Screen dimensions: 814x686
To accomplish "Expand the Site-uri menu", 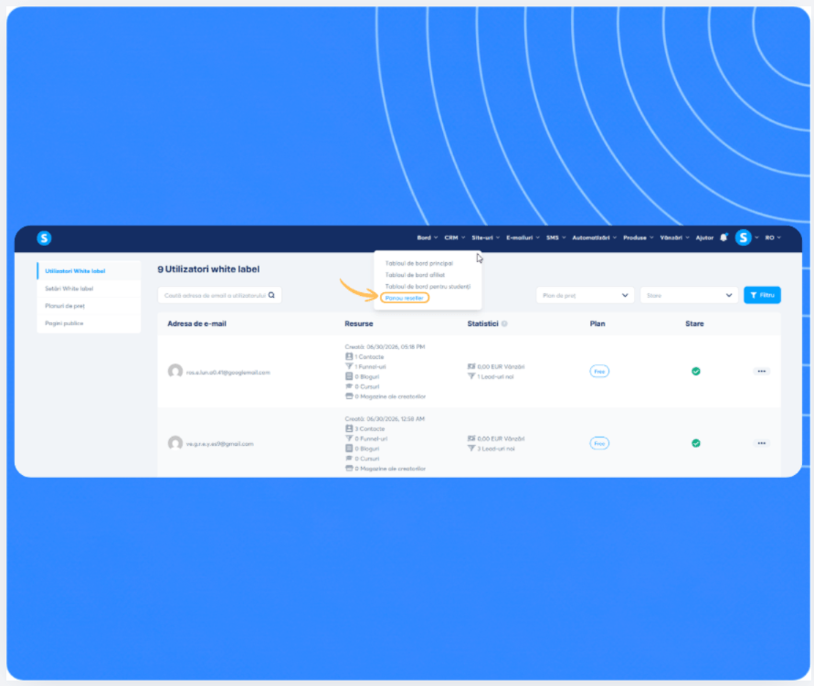I will click(x=485, y=237).
